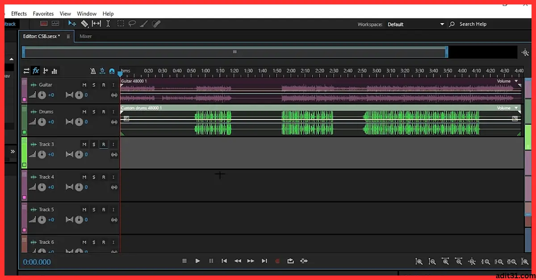Switch to the Mixer tab
The height and width of the screenshot is (280, 536).
pos(85,37)
